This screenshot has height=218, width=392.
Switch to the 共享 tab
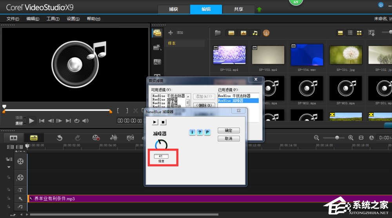pyautogui.click(x=238, y=9)
